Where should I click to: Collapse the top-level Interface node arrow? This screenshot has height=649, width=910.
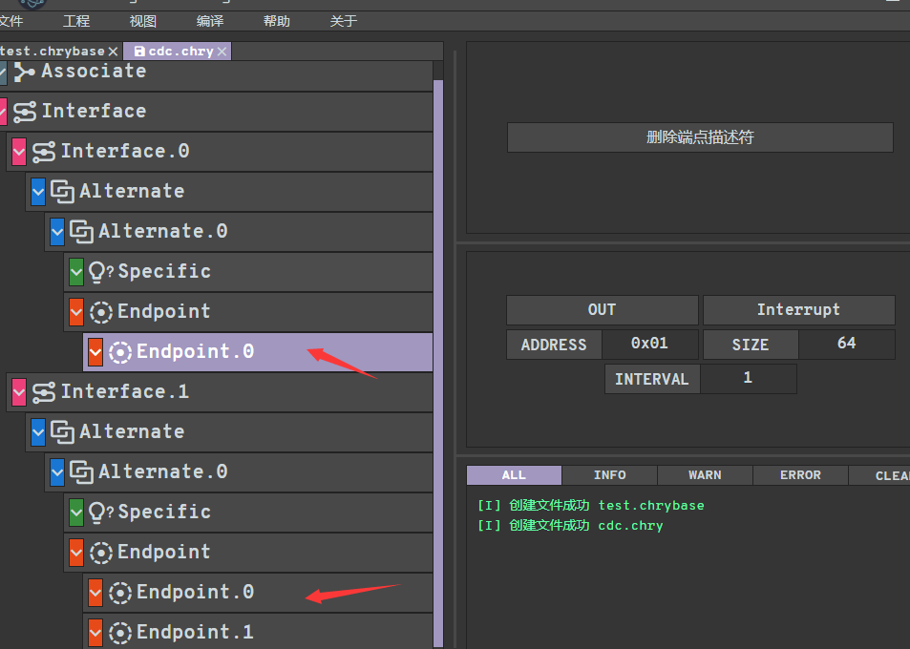3,112
